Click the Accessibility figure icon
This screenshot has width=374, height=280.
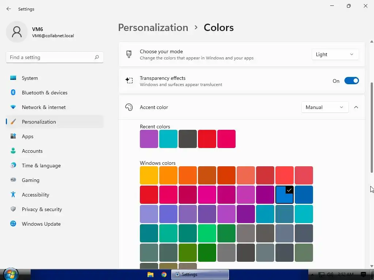(x=13, y=195)
